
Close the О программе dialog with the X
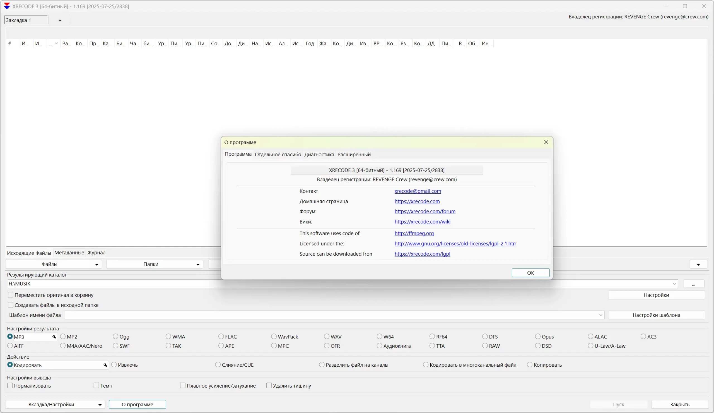[x=546, y=142]
